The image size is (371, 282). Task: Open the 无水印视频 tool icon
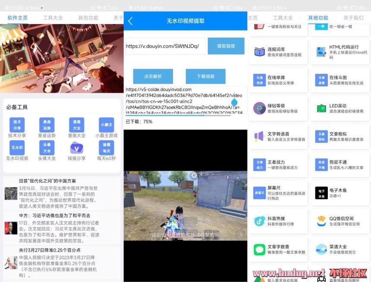click(x=17, y=148)
